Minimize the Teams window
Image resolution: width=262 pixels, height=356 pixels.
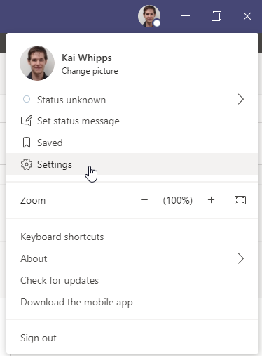[x=186, y=16]
